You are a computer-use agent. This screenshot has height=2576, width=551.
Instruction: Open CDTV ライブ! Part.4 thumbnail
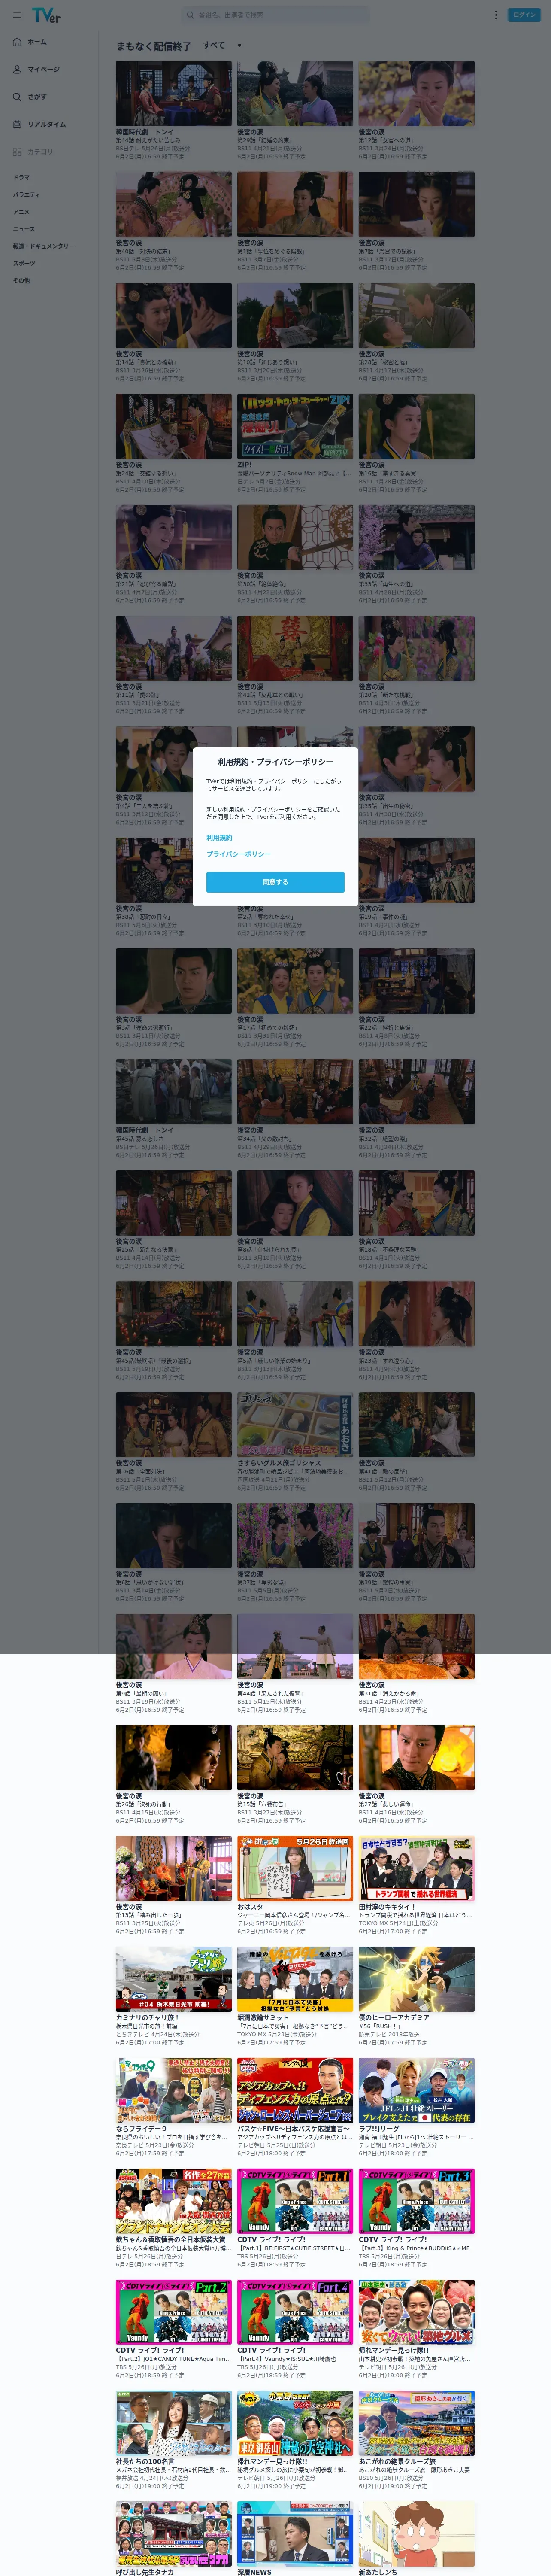[295, 2313]
